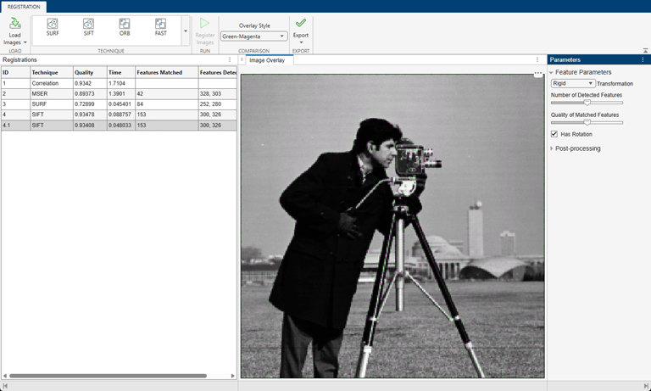Click the bottom-left status bar collapse arrow

click(x=5, y=387)
